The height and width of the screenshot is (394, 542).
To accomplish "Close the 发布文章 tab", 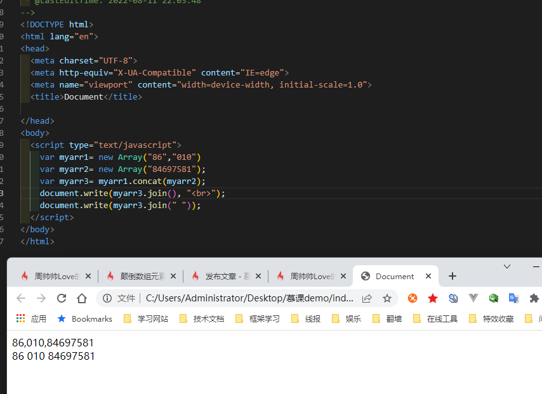I will [258, 276].
